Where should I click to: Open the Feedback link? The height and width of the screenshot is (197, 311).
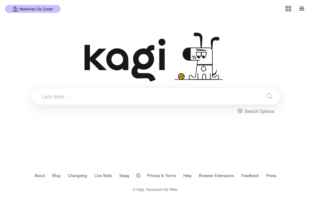(x=250, y=176)
